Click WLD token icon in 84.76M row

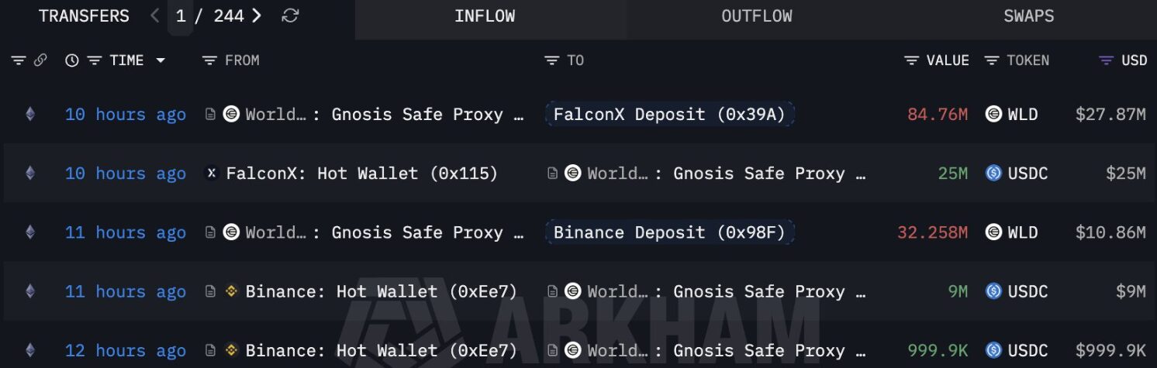993,115
